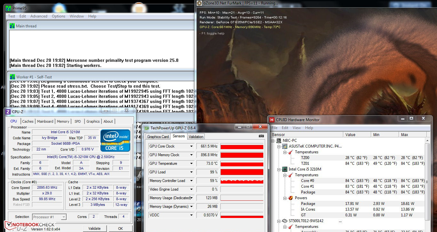Click the GPU Temperature red history graph
Image resolution: width=437 pixels, height=232 pixels.
pyautogui.click(x=242, y=163)
